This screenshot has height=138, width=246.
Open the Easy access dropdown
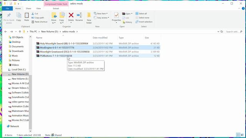click(101, 18)
